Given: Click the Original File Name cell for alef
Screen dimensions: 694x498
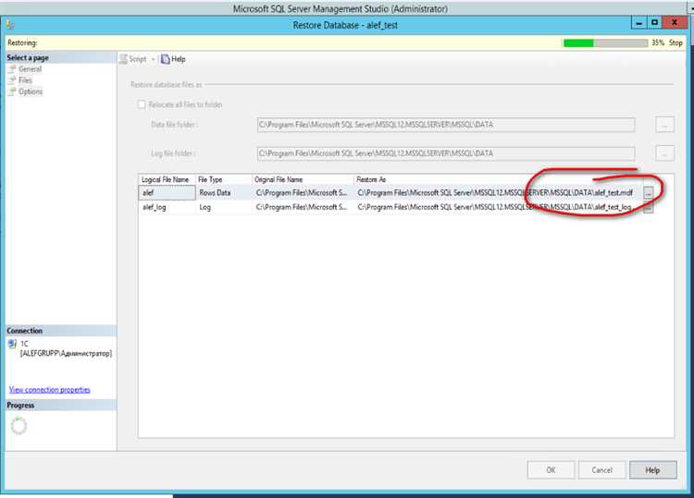Looking at the screenshot, I should click(303, 193).
